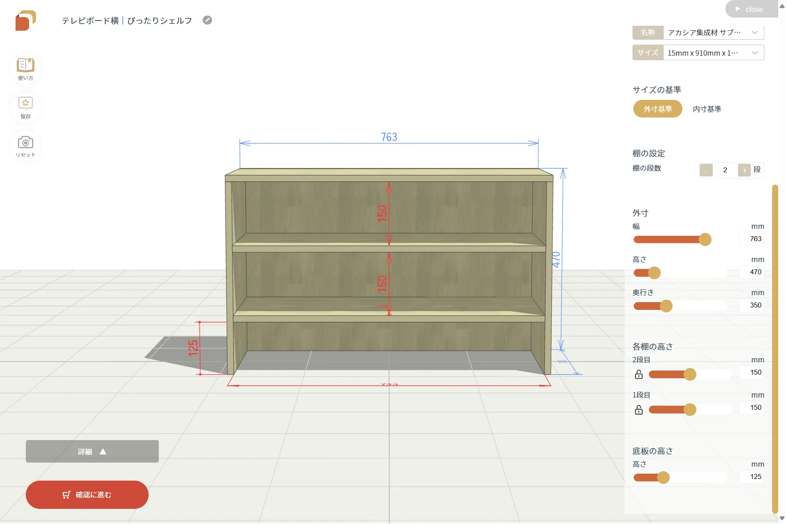Expand the 詳細 details panel
The width and height of the screenshot is (786, 524).
[92, 451]
